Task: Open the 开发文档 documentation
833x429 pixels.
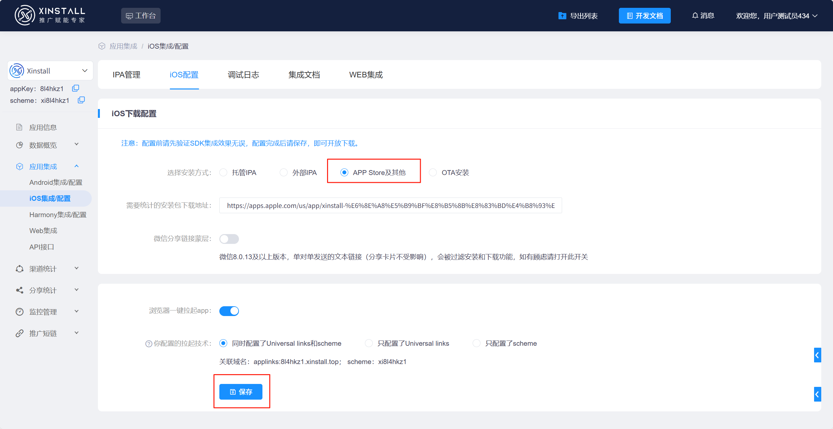Action: tap(644, 15)
